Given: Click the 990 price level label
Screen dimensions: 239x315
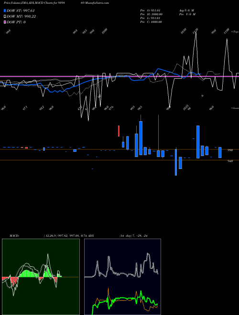Looking at the screenshot, I should pos(230,150).
